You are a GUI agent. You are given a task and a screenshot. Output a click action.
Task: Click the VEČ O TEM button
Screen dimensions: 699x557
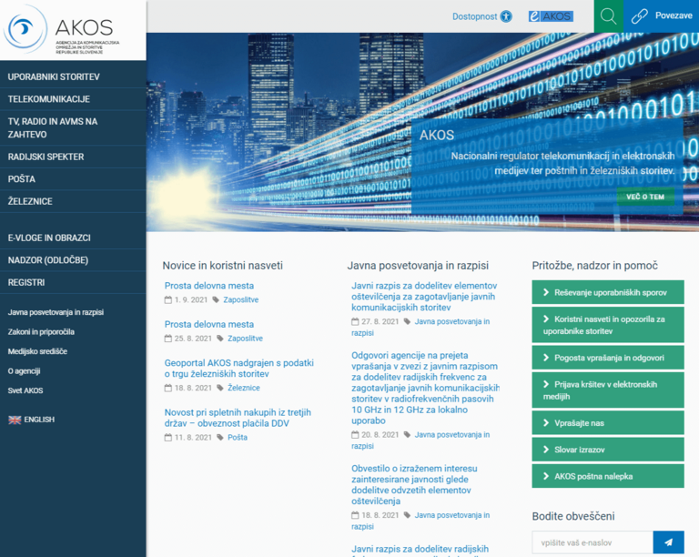pos(645,197)
